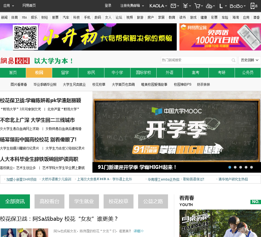Viewport: 261px width, 237px height.
Task: Click the 详细>> link under article
Action: (138, 231)
